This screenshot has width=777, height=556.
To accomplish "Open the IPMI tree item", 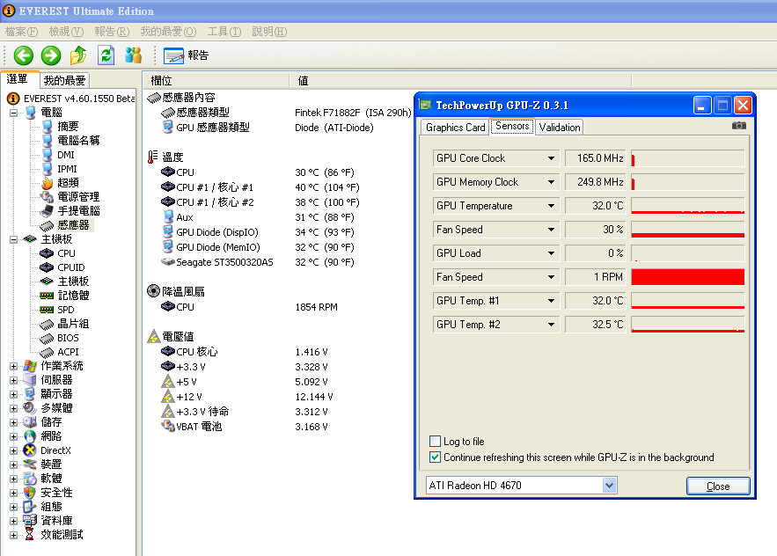I will pos(67,169).
